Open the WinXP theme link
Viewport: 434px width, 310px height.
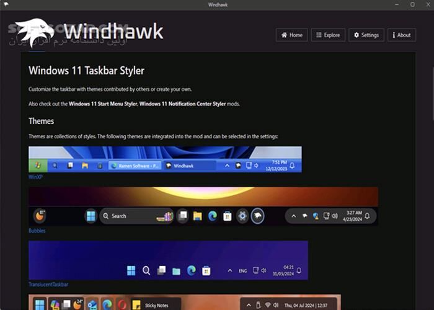pyautogui.click(x=35, y=177)
